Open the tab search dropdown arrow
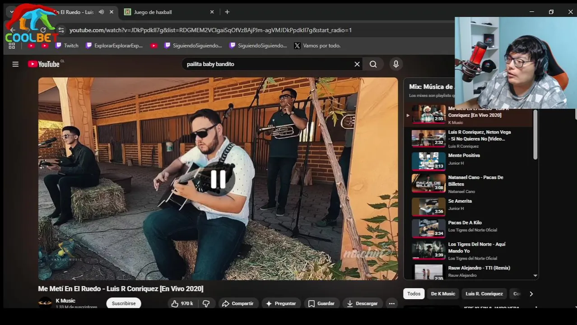Viewport: 577px width, 325px height. pos(11,12)
